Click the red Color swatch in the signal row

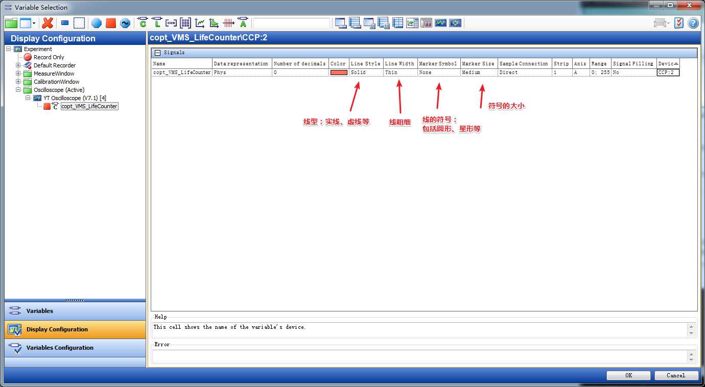pos(338,72)
